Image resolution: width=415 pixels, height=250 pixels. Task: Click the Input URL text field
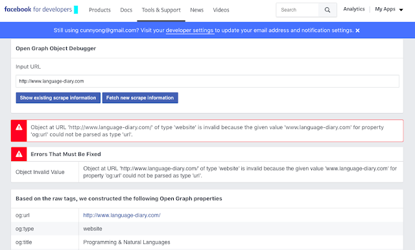pos(207,81)
